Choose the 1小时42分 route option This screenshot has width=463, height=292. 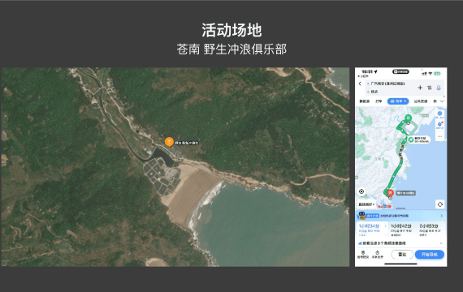pyautogui.click(x=401, y=230)
